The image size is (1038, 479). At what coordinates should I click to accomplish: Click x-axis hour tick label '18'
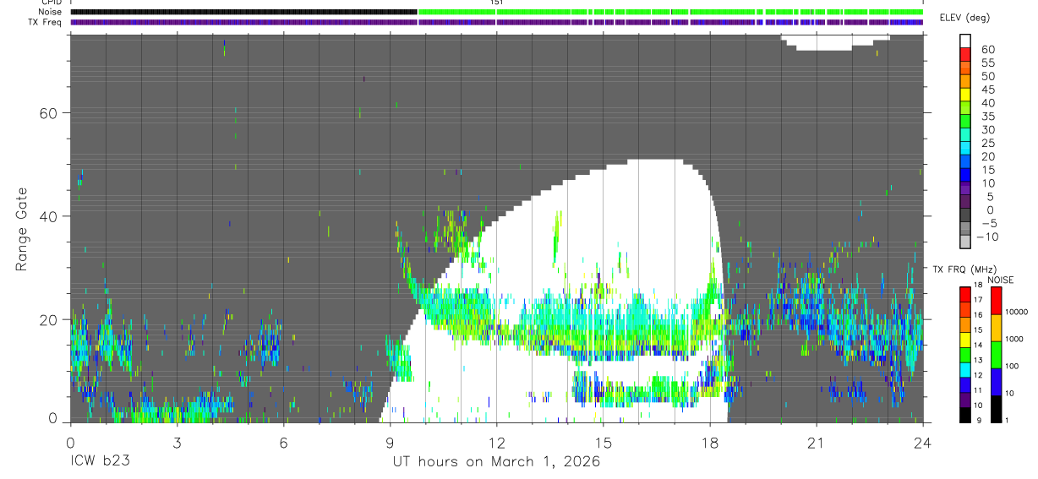coord(710,442)
